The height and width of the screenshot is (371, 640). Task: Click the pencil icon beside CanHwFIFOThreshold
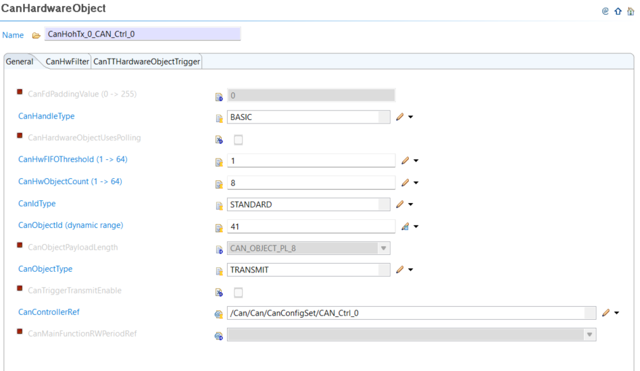pyautogui.click(x=405, y=161)
